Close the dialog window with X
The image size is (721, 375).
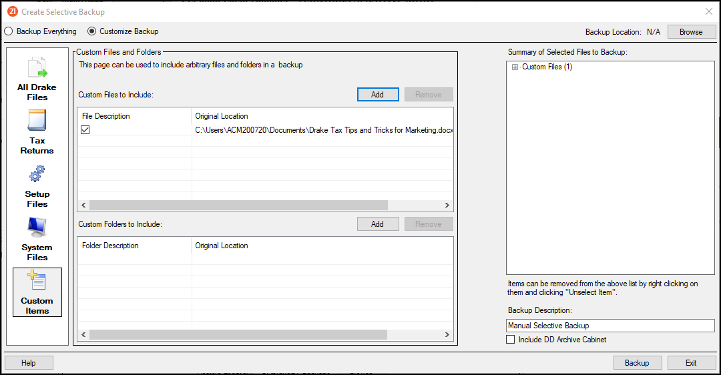(708, 11)
